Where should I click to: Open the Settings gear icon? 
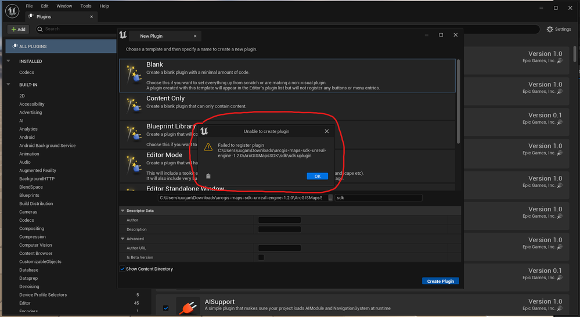tap(550, 29)
